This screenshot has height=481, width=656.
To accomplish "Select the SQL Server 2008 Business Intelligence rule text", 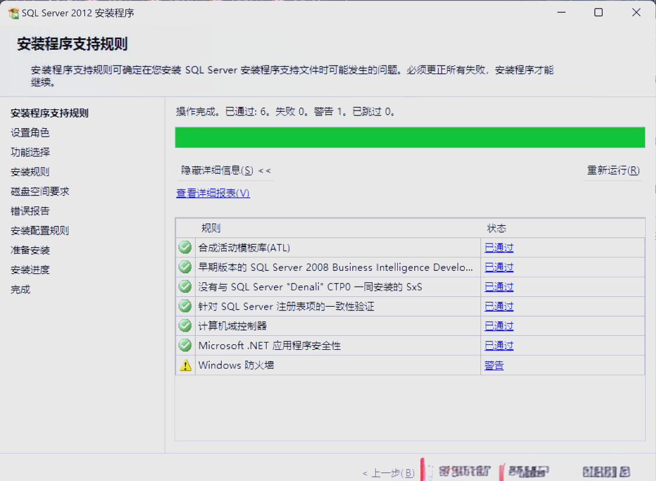I will [335, 267].
